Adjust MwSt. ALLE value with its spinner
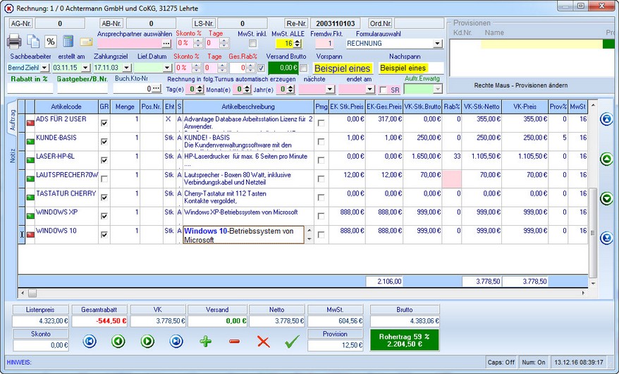 pos(298,44)
